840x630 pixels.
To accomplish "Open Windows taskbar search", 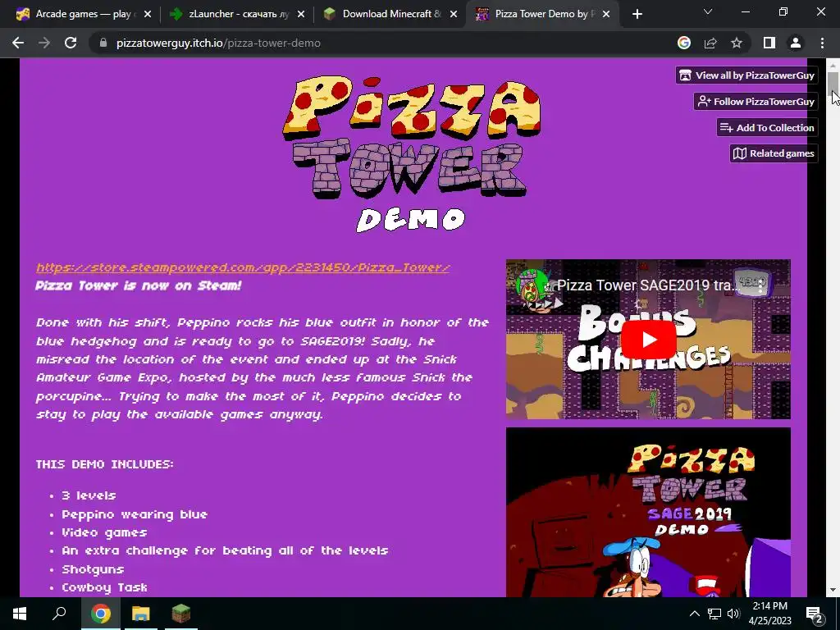I will point(59,614).
